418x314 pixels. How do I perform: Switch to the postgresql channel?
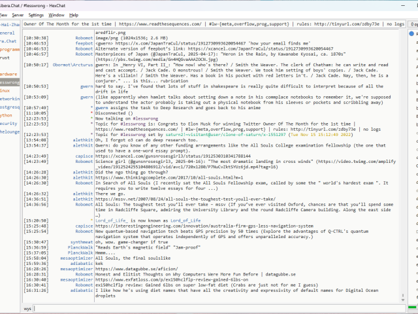click(10, 107)
